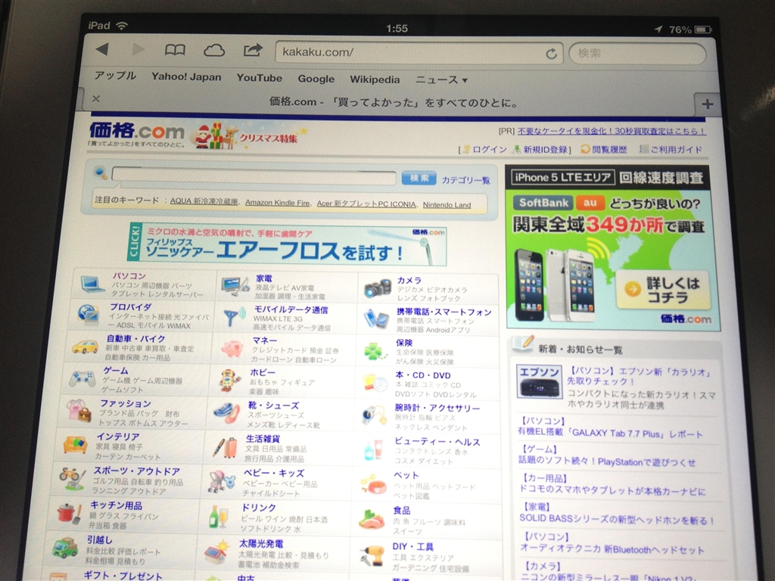Open the Safari bookmarks book icon

point(175,50)
